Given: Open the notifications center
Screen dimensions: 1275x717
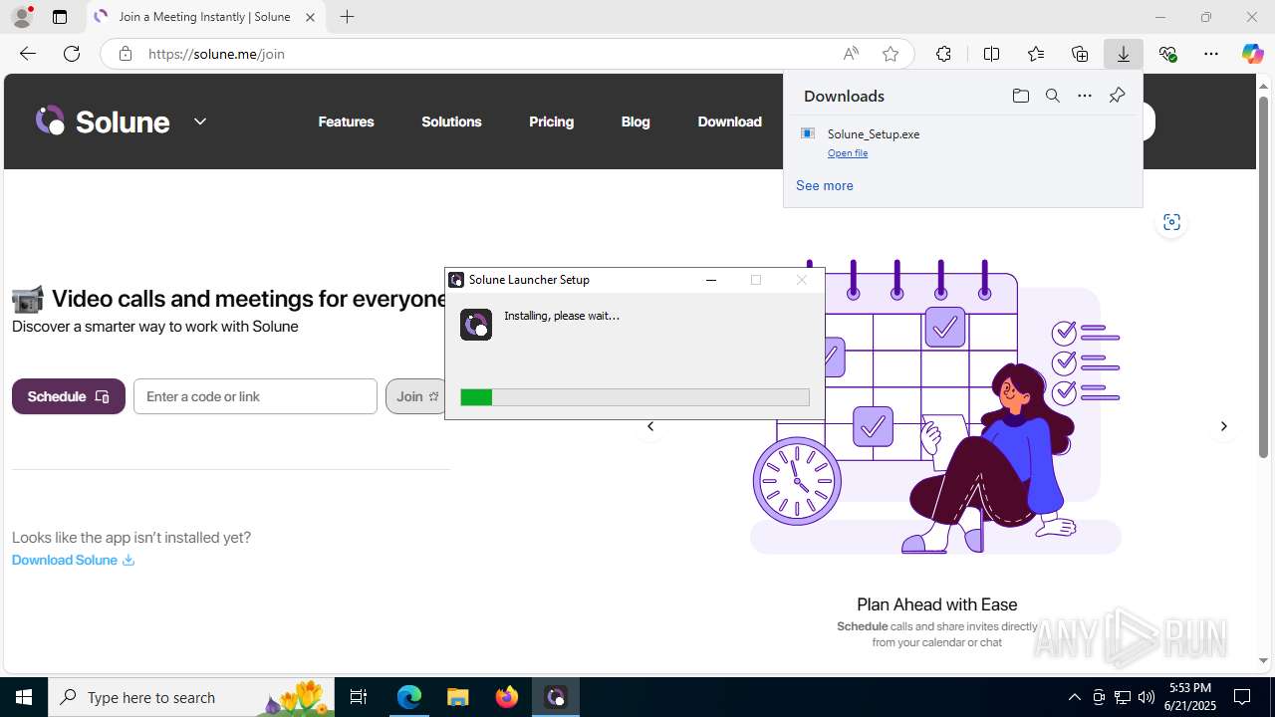Looking at the screenshot, I should tap(1243, 697).
